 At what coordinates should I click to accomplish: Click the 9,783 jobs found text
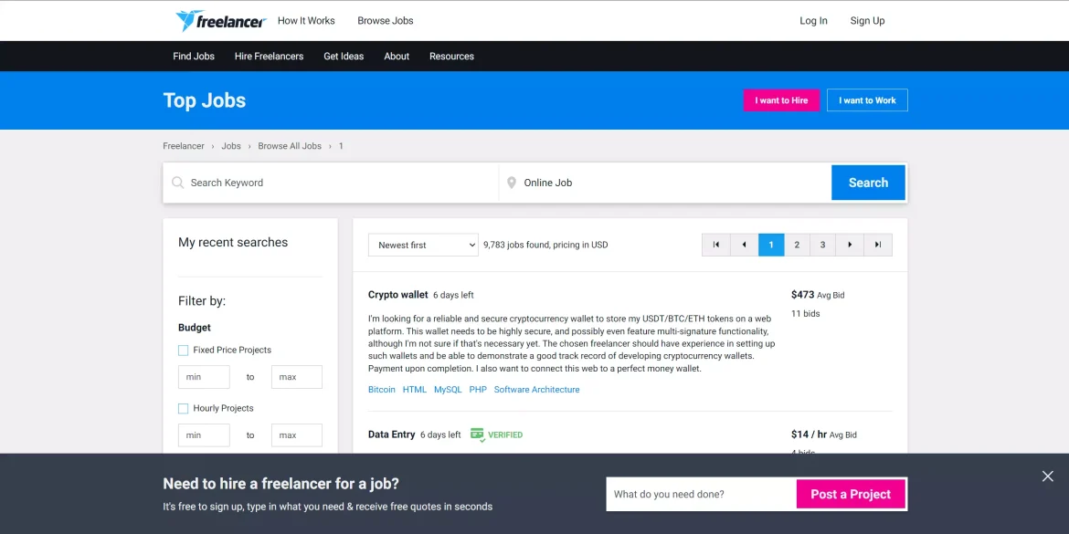coord(545,246)
